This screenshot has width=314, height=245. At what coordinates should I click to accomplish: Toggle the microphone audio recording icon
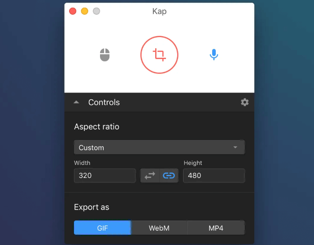tap(214, 55)
